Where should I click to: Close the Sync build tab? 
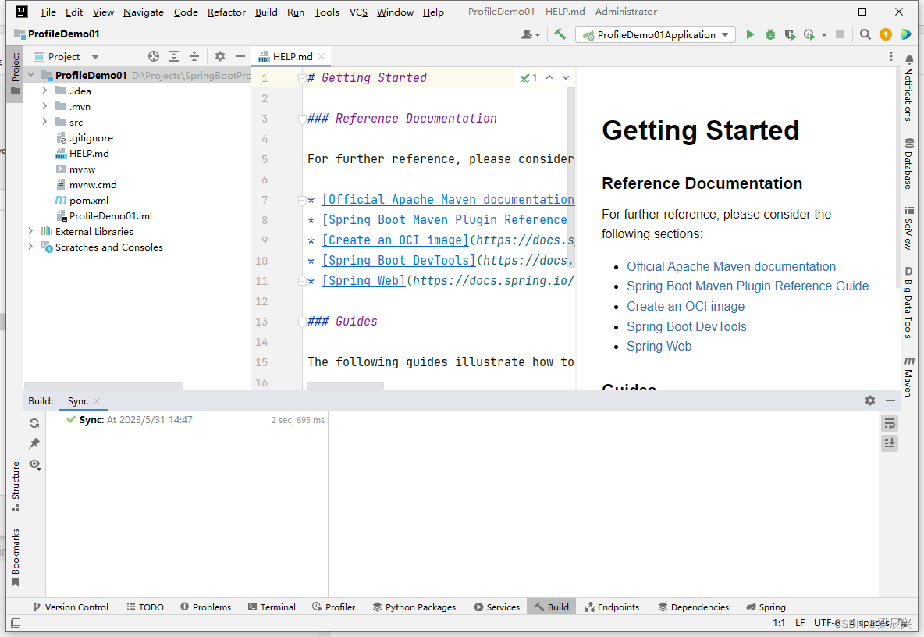click(97, 400)
